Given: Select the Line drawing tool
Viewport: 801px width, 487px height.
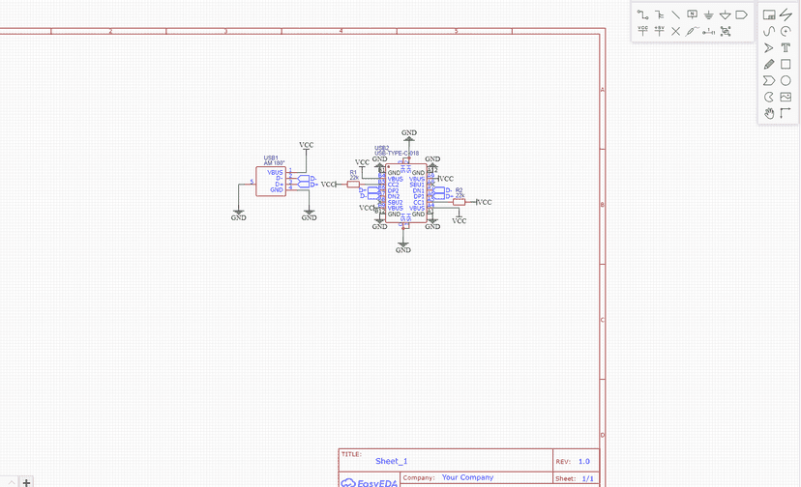Looking at the screenshot, I should coord(786,14).
